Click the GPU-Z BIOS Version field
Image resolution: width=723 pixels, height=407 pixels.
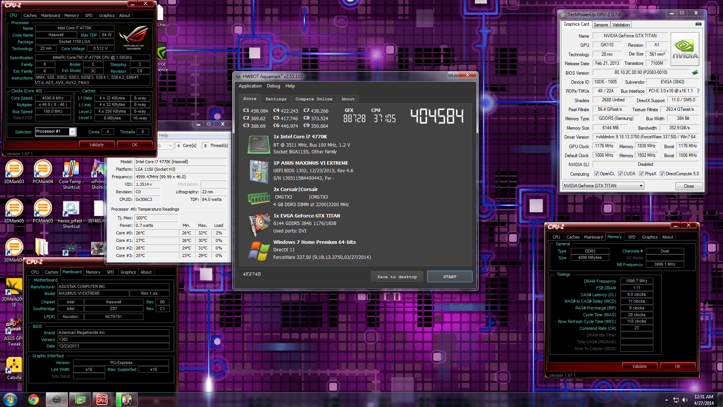coord(641,72)
